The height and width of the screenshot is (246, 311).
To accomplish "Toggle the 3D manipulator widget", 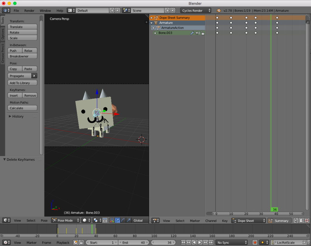I will coord(112,220).
